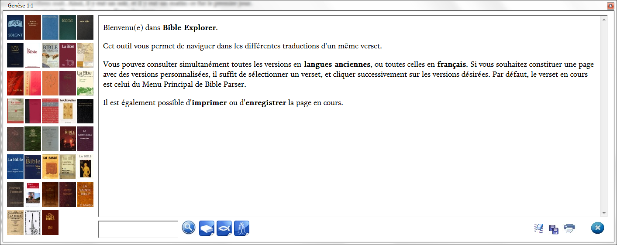Click 'Bible Explorer' in the welcome line
This screenshot has height=245, width=617.
point(189,28)
